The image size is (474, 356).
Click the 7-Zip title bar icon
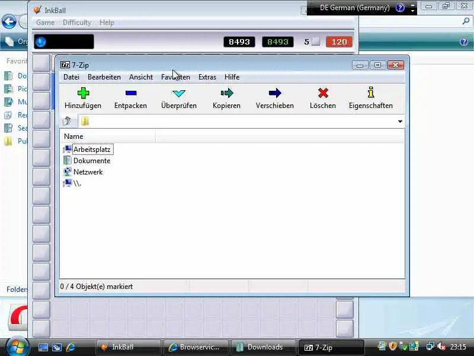[x=65, y=65]
